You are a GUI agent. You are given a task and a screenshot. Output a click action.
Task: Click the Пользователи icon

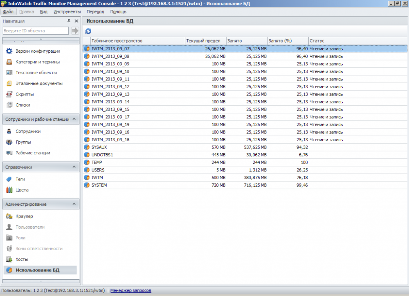(x=9, y=227)
